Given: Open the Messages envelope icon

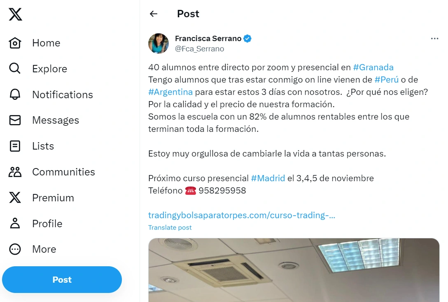Looking at the screenshot, I should coord(15,120).
